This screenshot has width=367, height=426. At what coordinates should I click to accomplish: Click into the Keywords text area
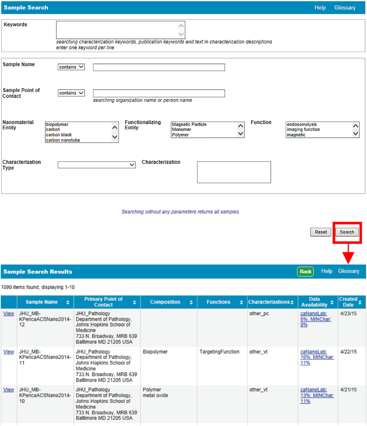pyautogui.click(x=117, y=30)
